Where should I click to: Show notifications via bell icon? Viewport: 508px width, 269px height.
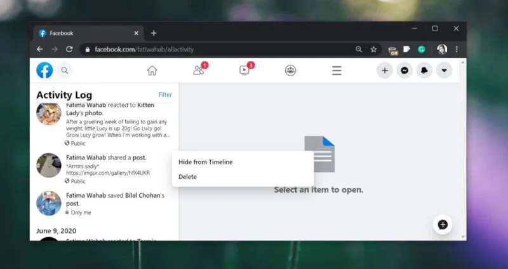[424, 71]
